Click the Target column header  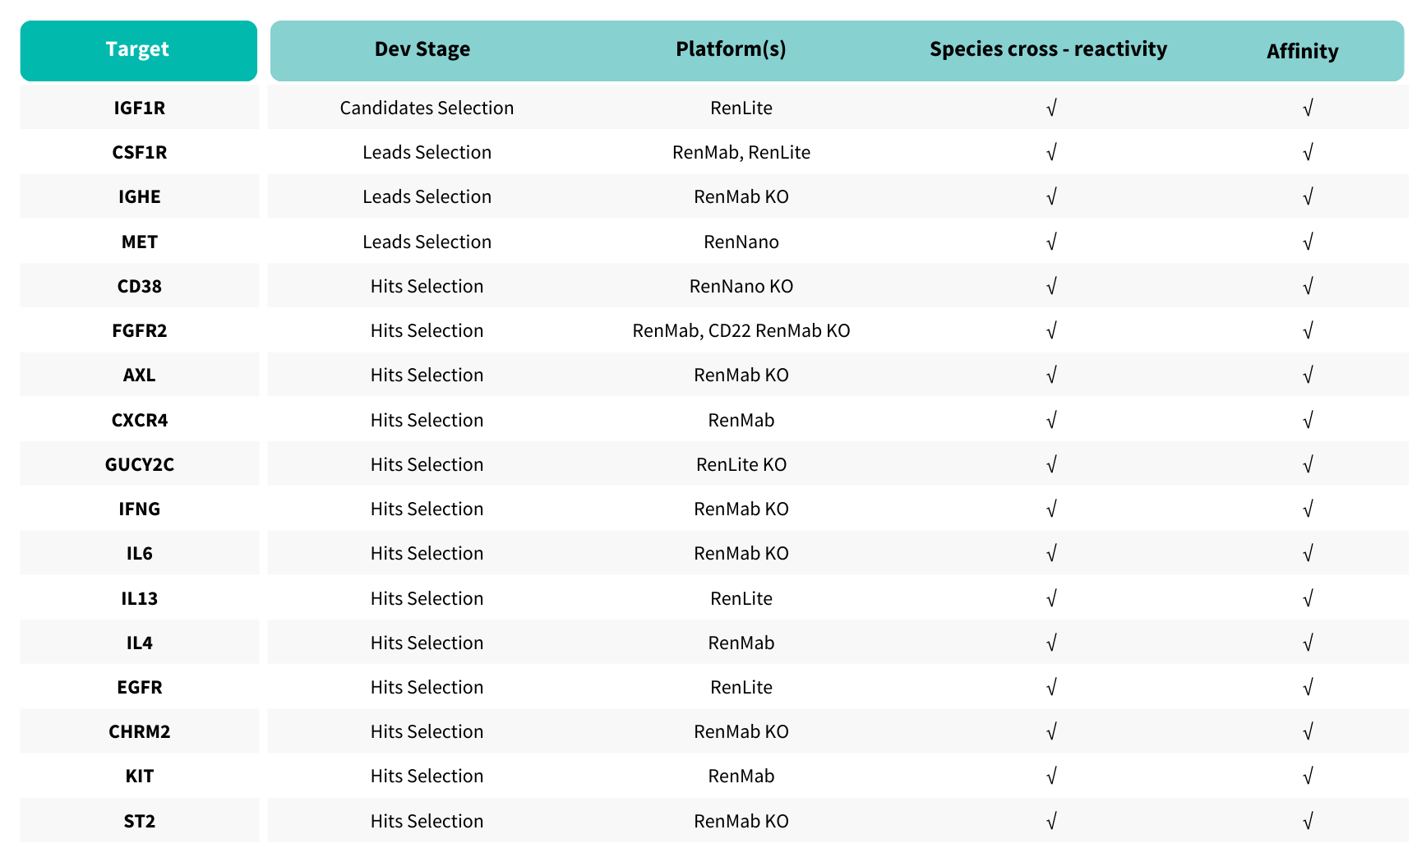(x=138, y=50)
